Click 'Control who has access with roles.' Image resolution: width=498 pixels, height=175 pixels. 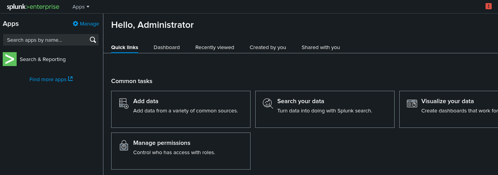(174, 152)
